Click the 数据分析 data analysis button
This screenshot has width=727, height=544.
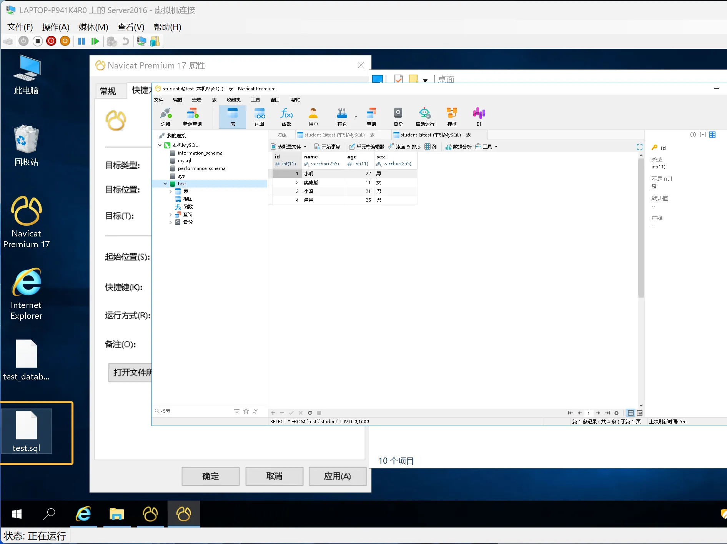click(x=458, y=146)
